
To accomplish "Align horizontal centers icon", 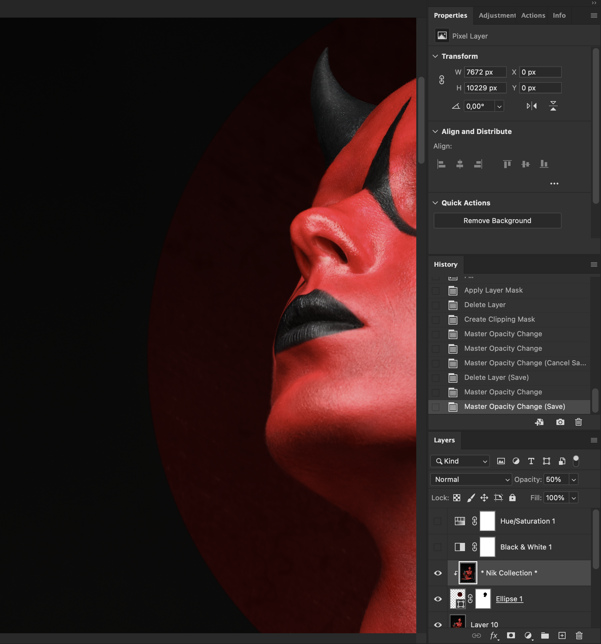I will tap(460, 164).
